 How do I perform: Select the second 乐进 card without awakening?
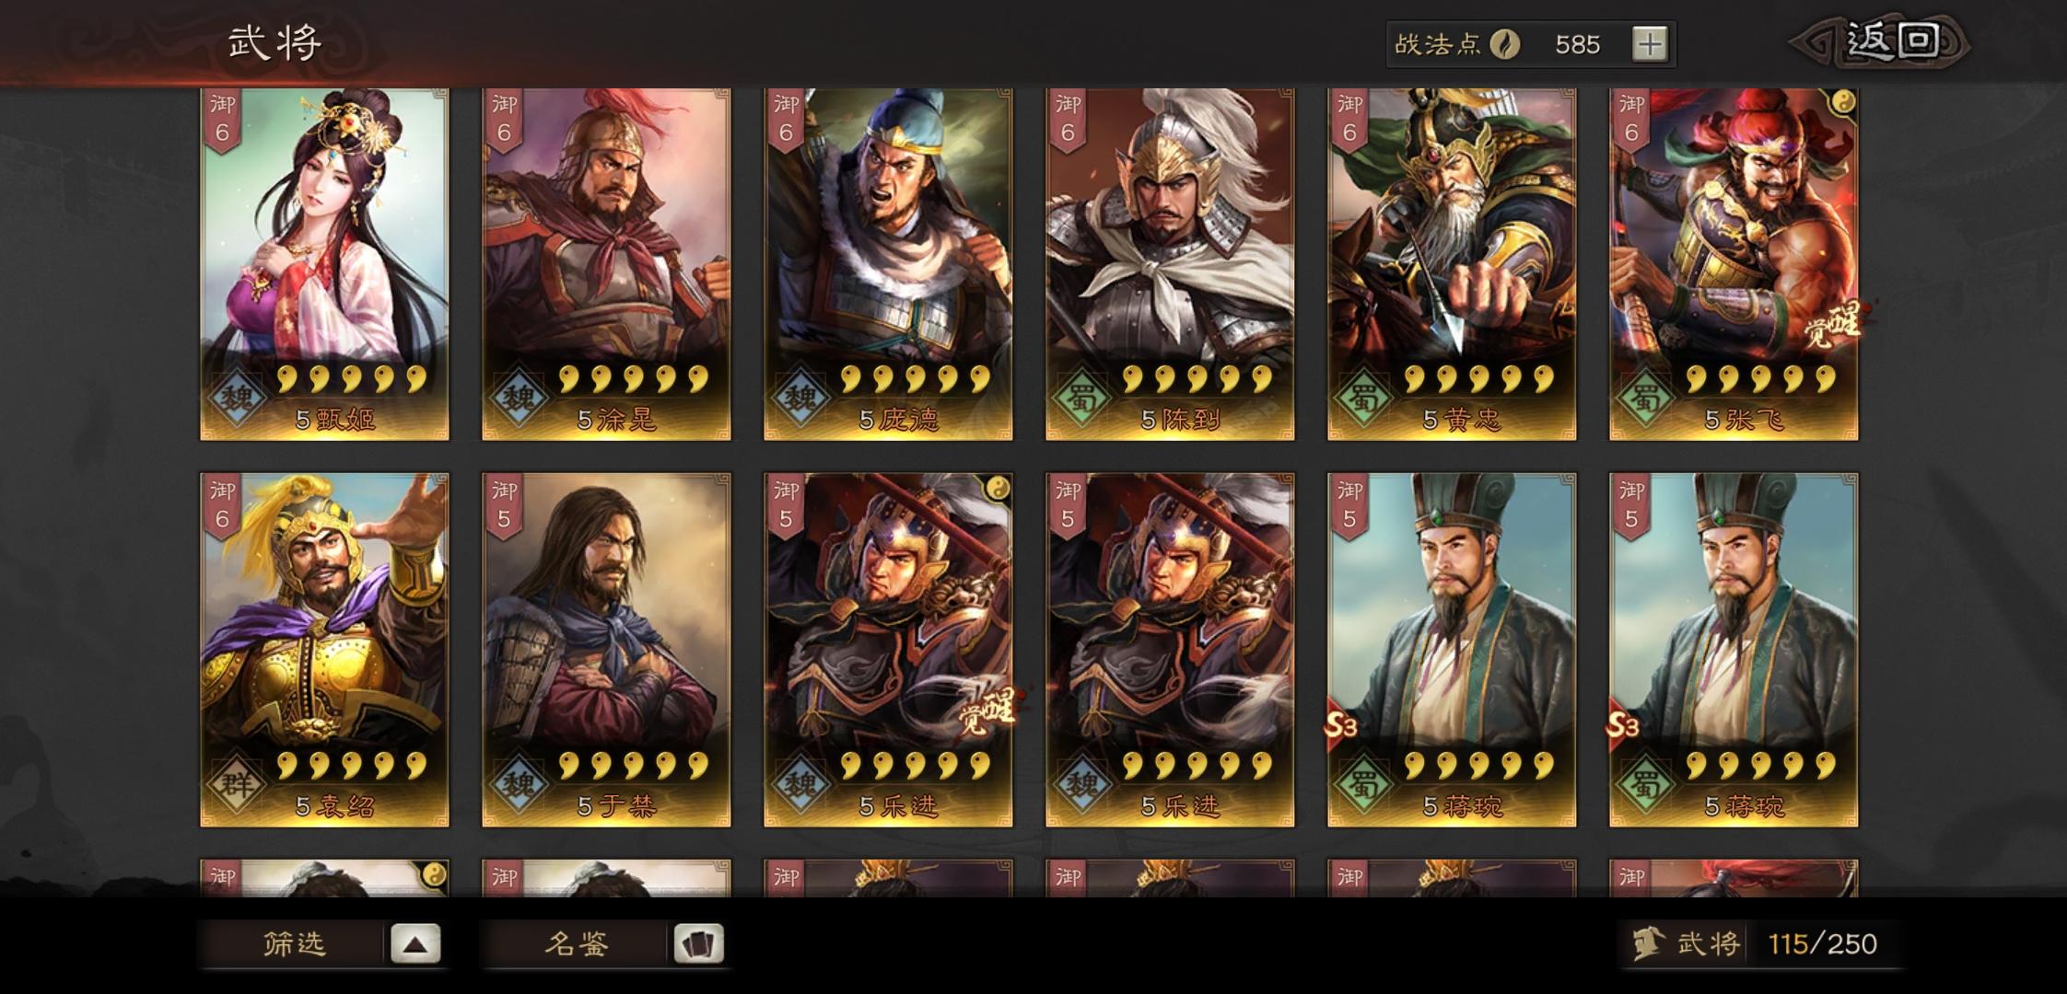click(1171, 650)
